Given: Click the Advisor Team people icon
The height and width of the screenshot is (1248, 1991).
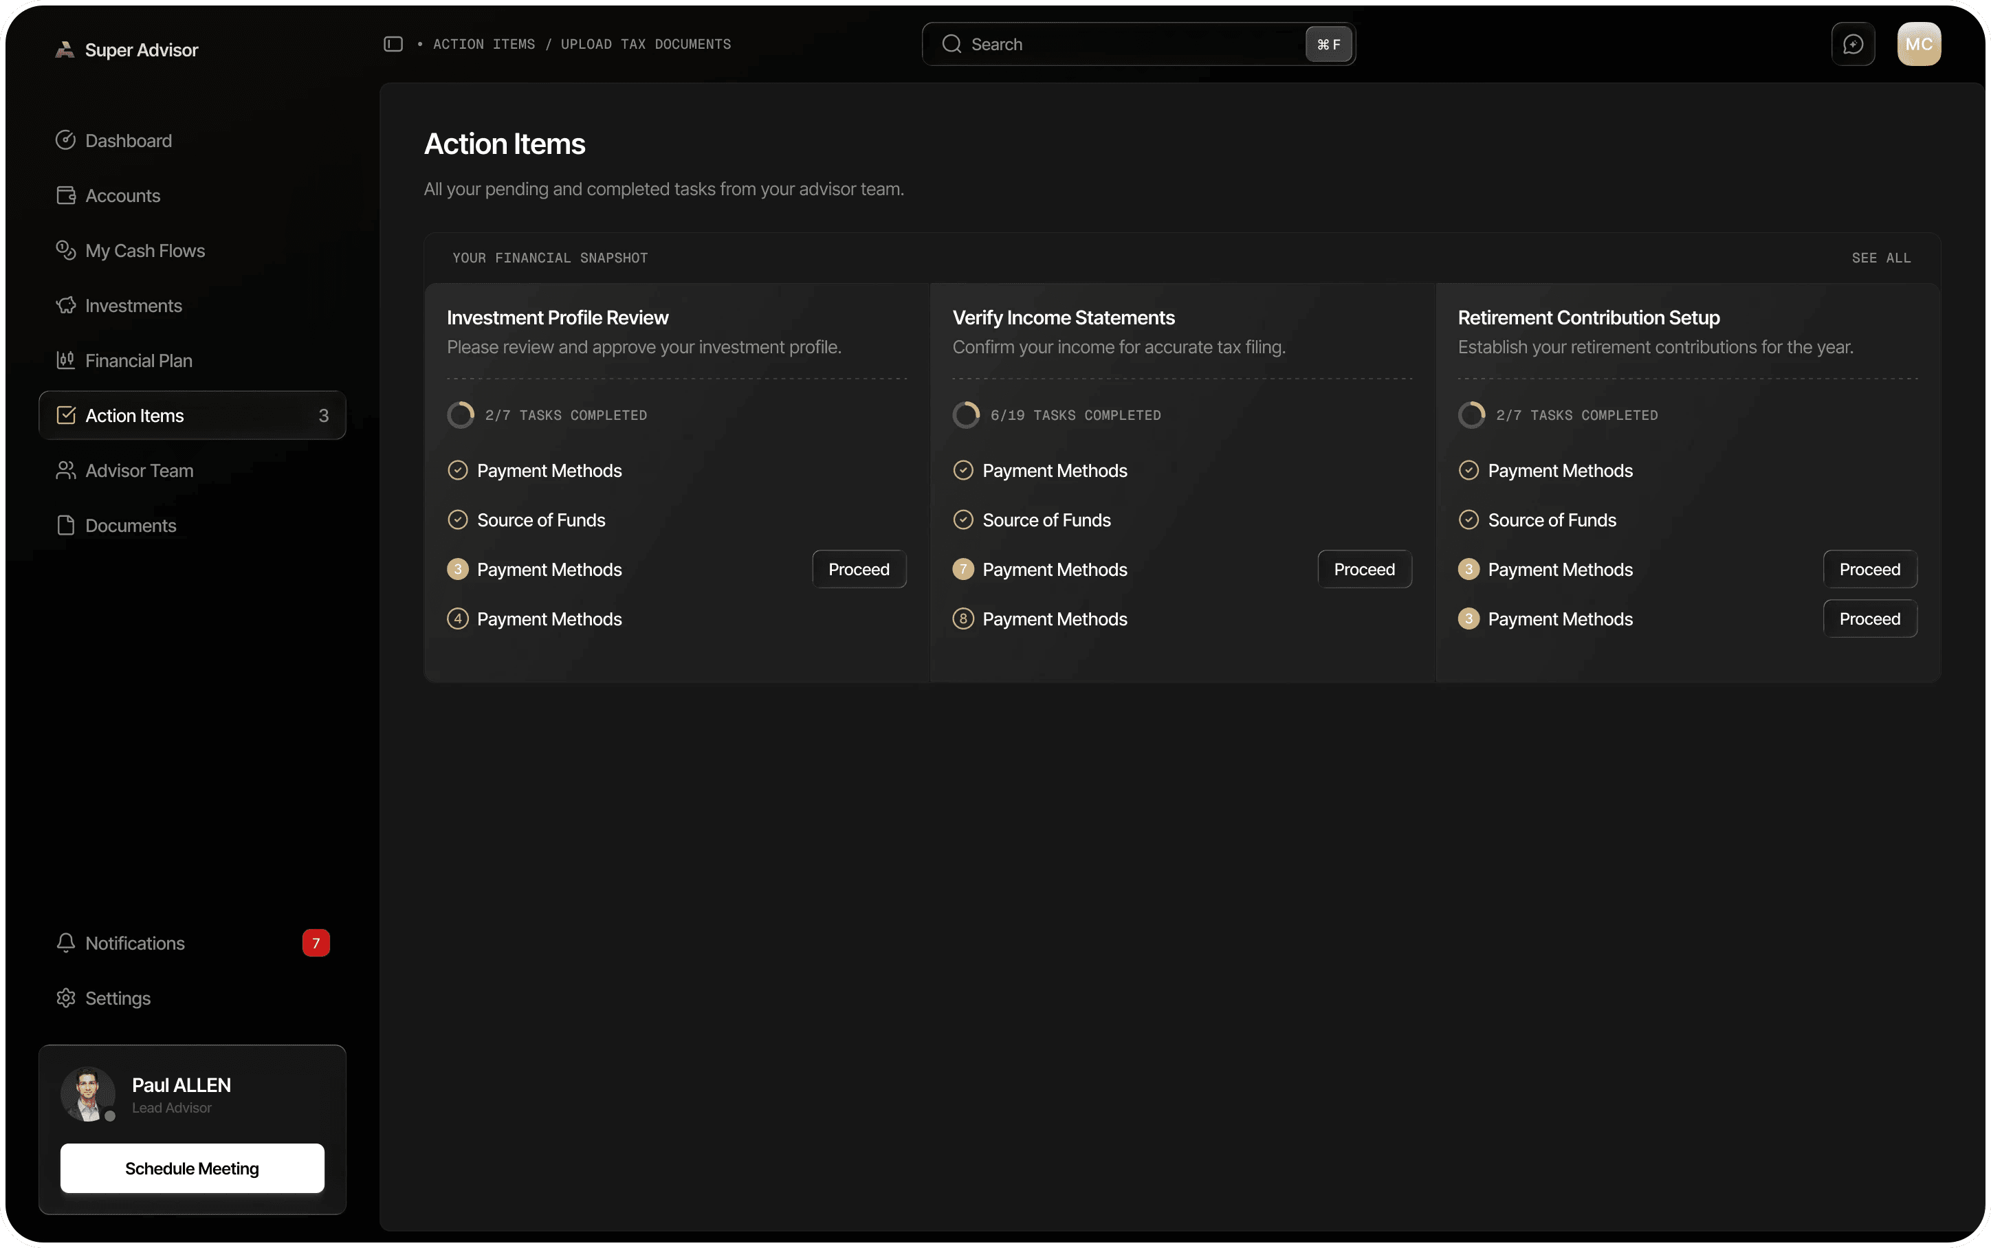Looking at the screenshot, I should (x=65, y=471).
